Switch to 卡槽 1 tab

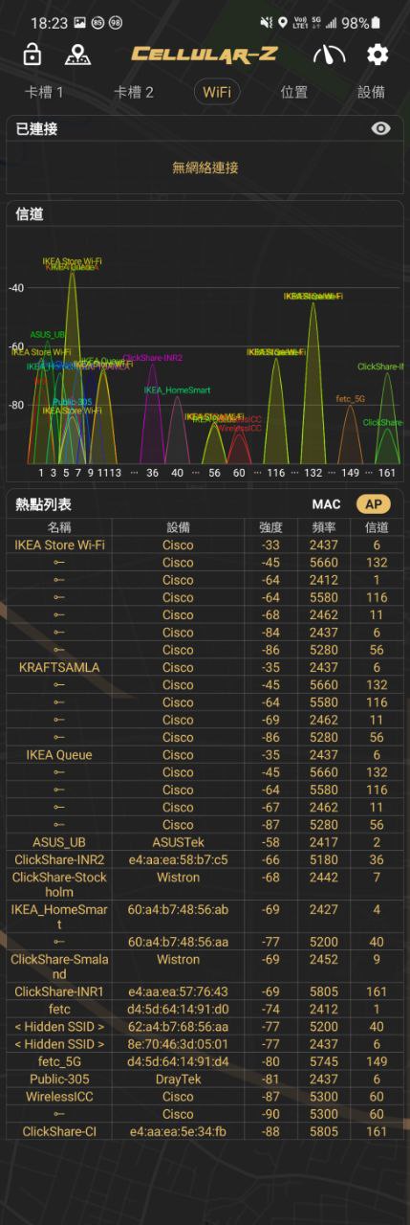[x=44, y=92]
